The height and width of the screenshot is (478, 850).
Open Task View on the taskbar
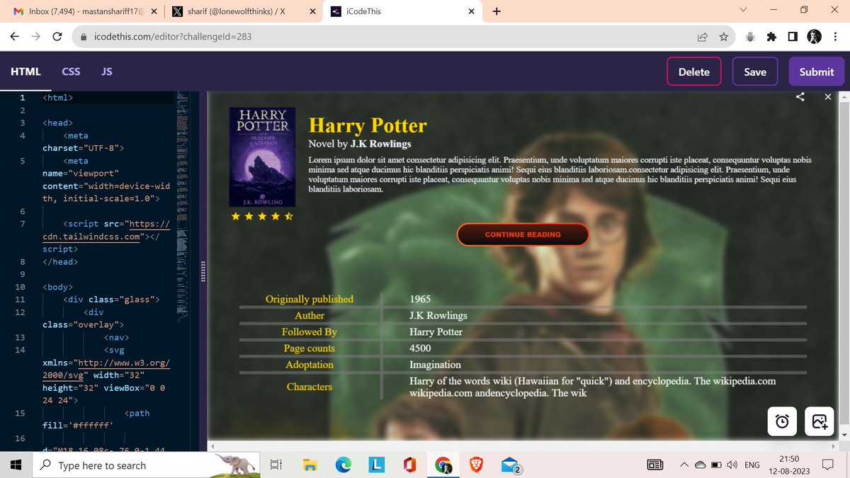276,465
